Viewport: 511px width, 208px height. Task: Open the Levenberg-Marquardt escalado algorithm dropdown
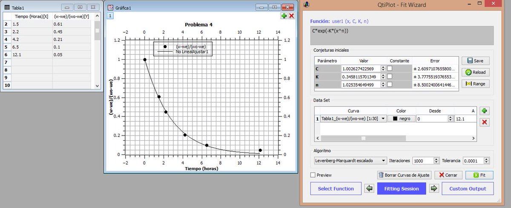tap(350, 161)
